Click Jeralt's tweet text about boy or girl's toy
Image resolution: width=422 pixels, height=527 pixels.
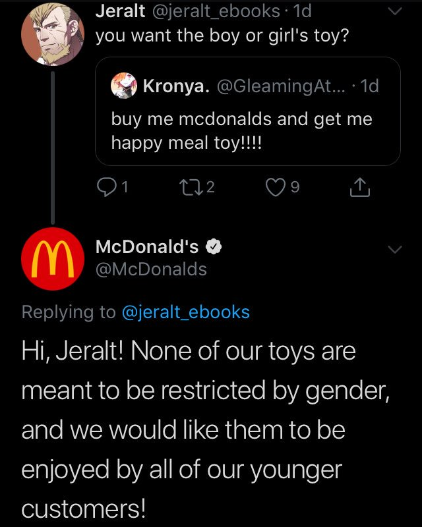tap(222, 34)
